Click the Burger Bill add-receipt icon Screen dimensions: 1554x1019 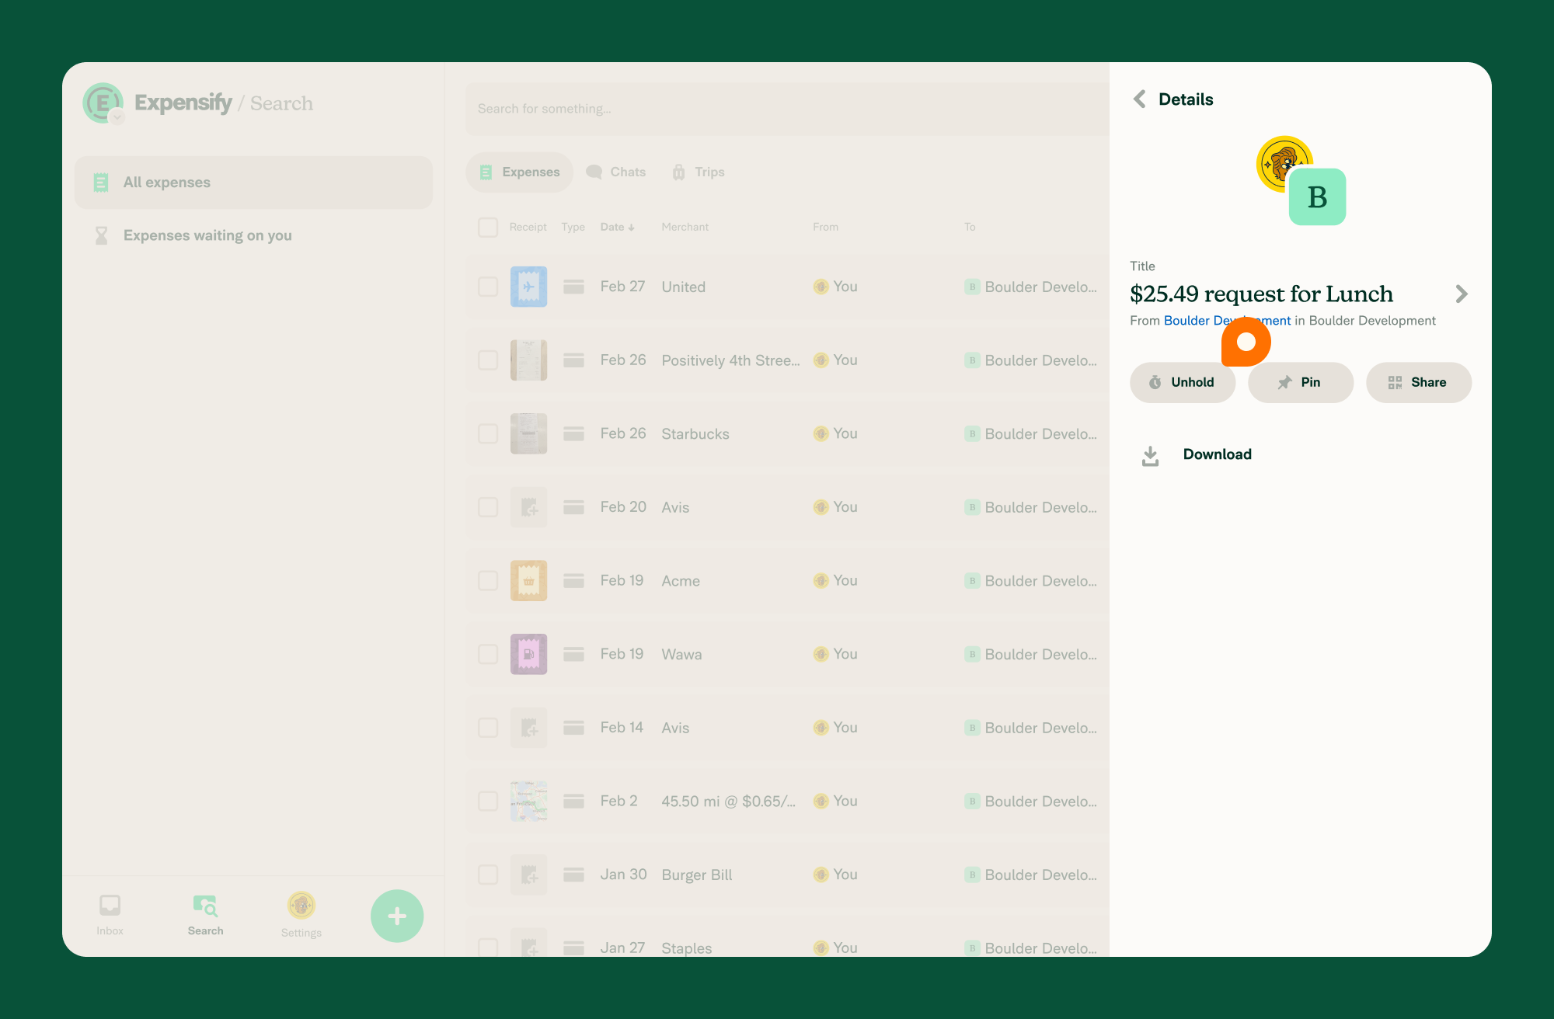(x=528, y=875)
